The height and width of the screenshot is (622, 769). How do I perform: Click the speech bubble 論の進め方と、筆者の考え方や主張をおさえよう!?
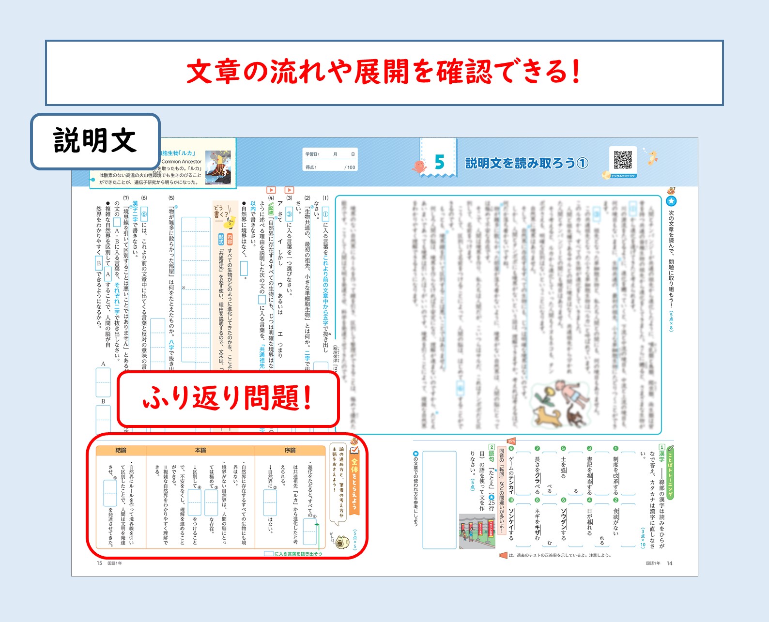click(338, 484)
